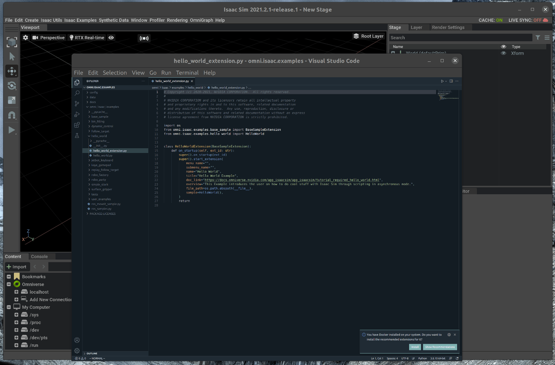Open the Selection menu in VS Code
The height and width of the screenshot is (365, 555).
tap(115, 73)
